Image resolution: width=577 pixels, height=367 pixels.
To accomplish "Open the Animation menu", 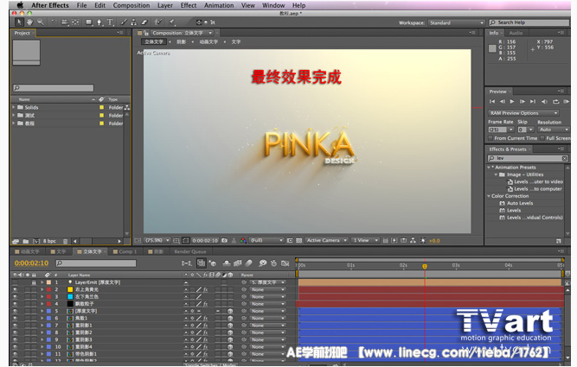I will (x=219, y=5).
